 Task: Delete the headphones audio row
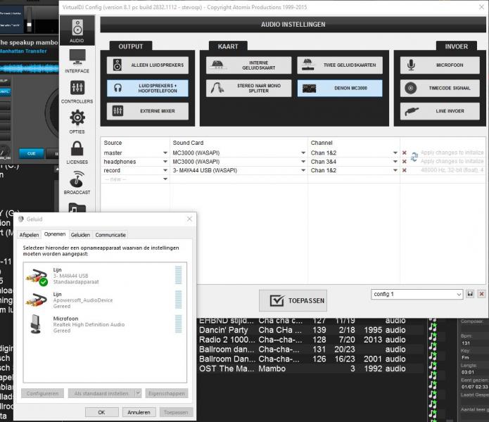tap(404, 162)
